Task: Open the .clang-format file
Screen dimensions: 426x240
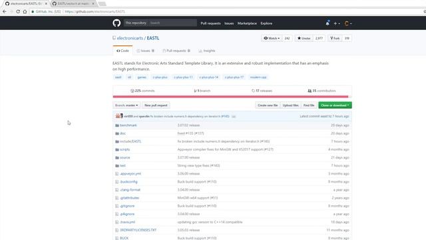Action: (130, 190)
